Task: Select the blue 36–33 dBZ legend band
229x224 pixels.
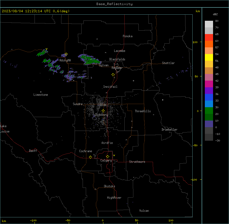Action: pos(209,97)
